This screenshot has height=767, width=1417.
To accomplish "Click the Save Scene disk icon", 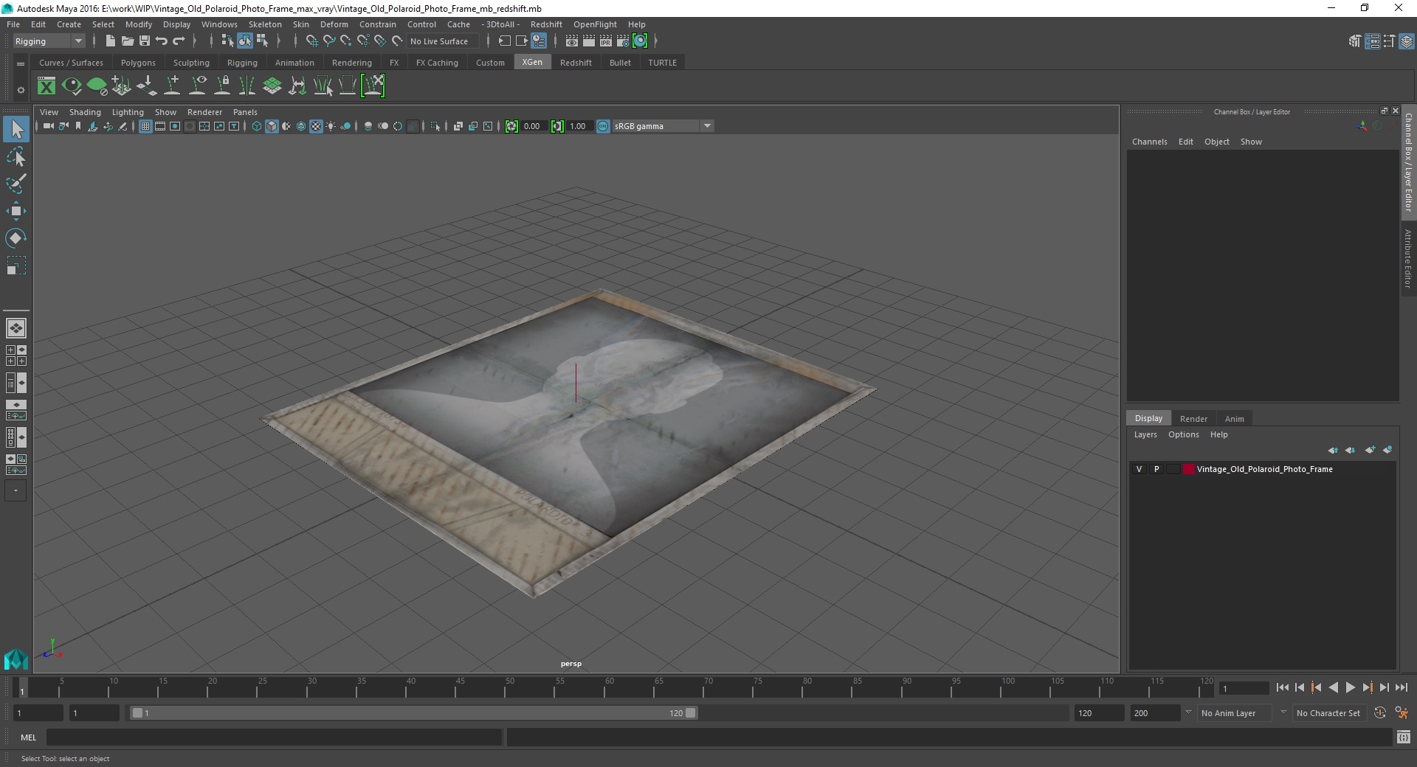I will coord(145,41).
